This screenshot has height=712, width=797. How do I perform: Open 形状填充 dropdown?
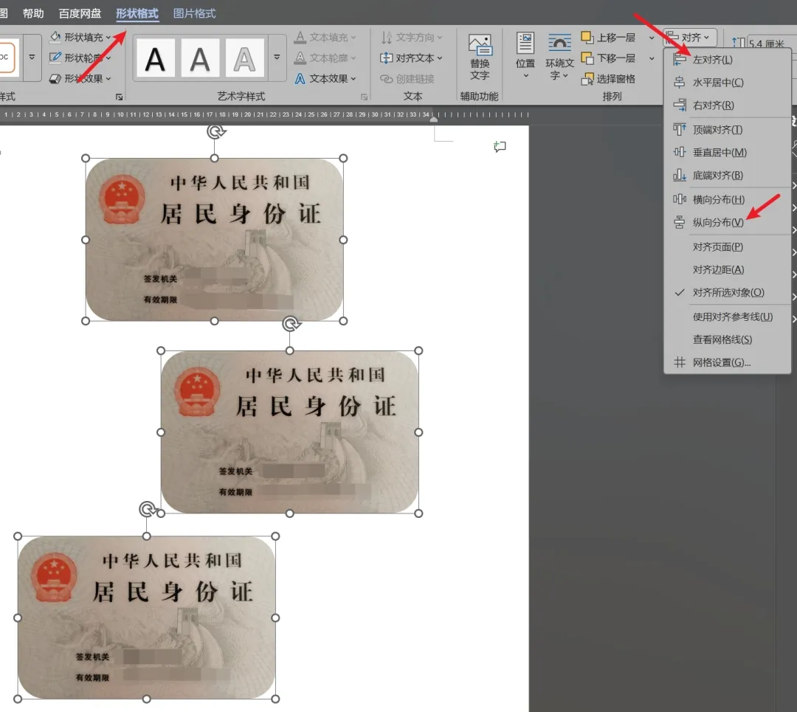pyautogui.click(x=81, y=37)
